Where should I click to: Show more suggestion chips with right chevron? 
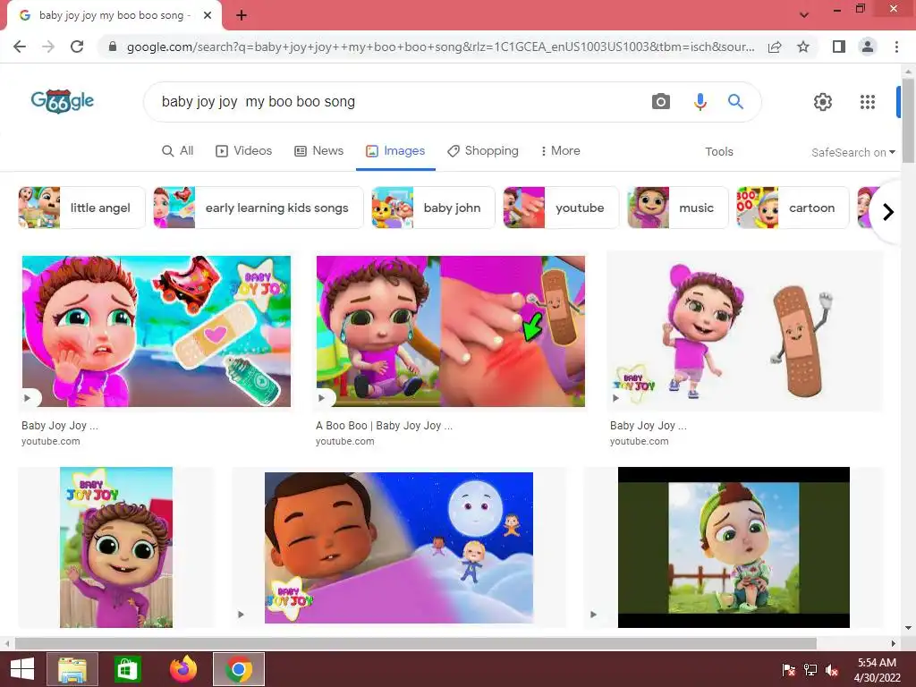point(888,211)
